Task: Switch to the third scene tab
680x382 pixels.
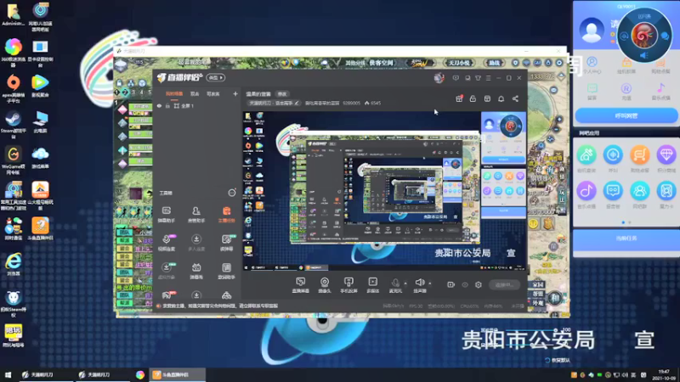Action: [x=213, y=93]
